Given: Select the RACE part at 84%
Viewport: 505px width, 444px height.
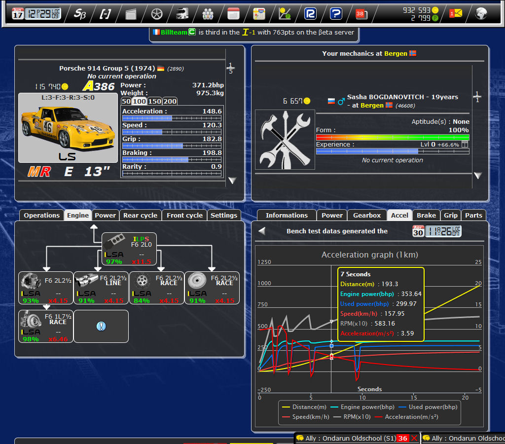Looking at the screenshot, I should [156, 288].
